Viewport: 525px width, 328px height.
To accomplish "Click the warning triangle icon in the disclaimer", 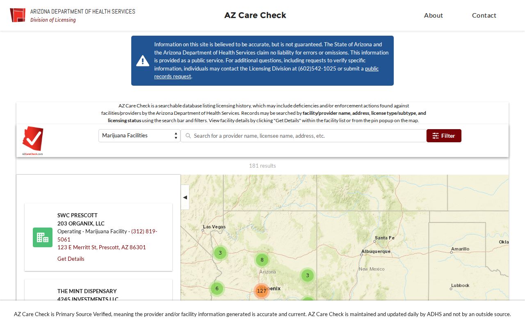I will click(143, 61).
